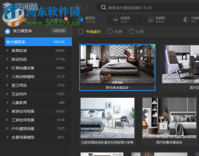The width and height of the screenshot is (199, 156).
Task: Expand the 家装空间场景 category
Action: tap(7, 111)
